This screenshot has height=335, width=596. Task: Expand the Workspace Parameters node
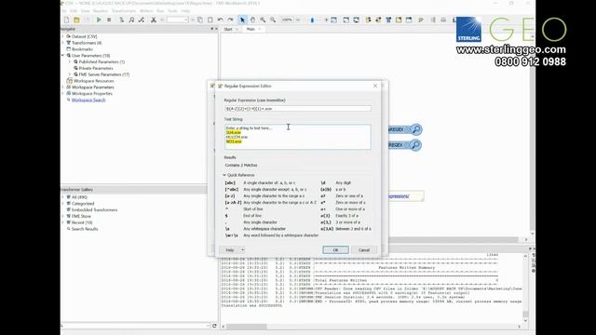63,87
